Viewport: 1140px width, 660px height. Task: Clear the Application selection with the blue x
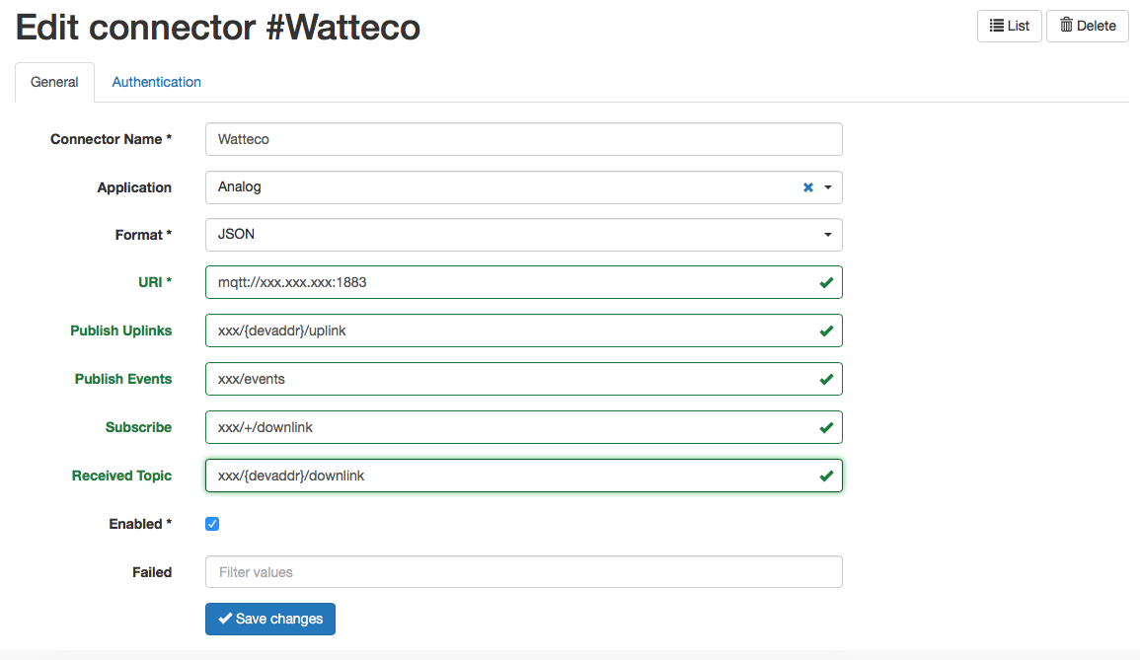tap(807, 186)
